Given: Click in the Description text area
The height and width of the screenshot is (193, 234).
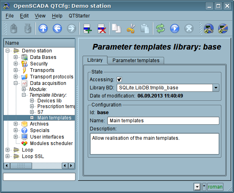Looking at the screenshot, I should click(x=154, y=144).
